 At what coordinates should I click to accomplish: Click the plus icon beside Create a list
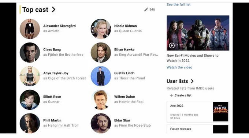coord(171,96)
